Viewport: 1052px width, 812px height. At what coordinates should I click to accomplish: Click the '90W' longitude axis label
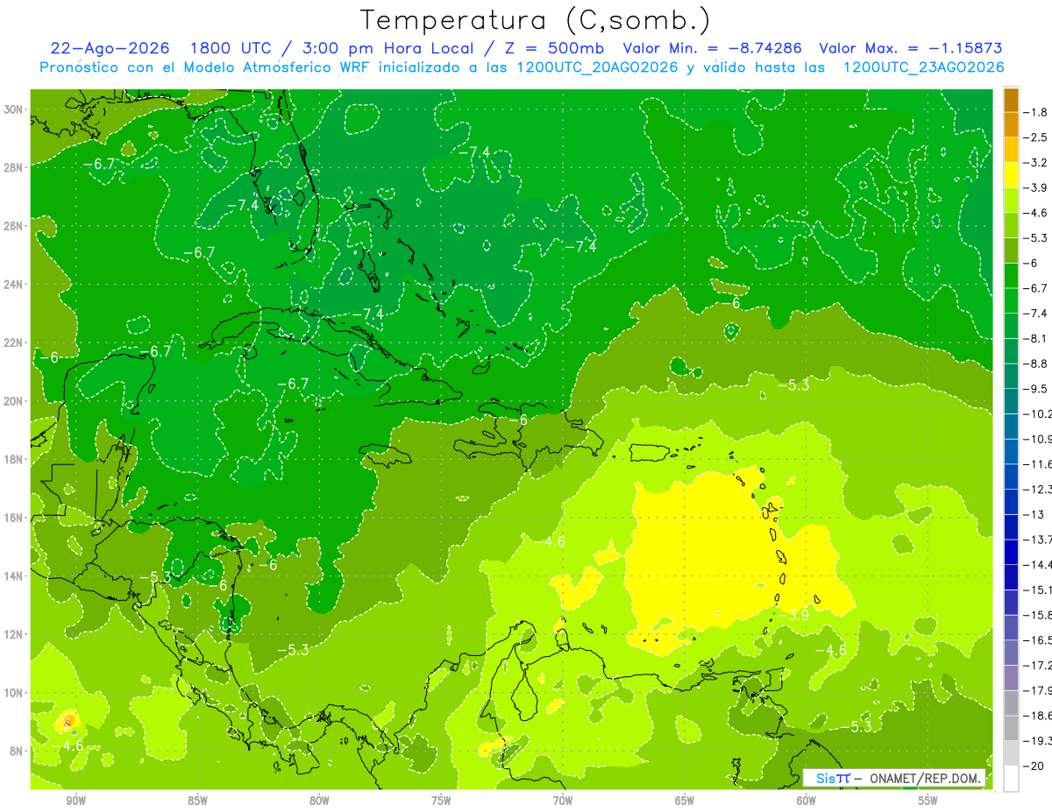pyautogui.click(x=75, y=801)
